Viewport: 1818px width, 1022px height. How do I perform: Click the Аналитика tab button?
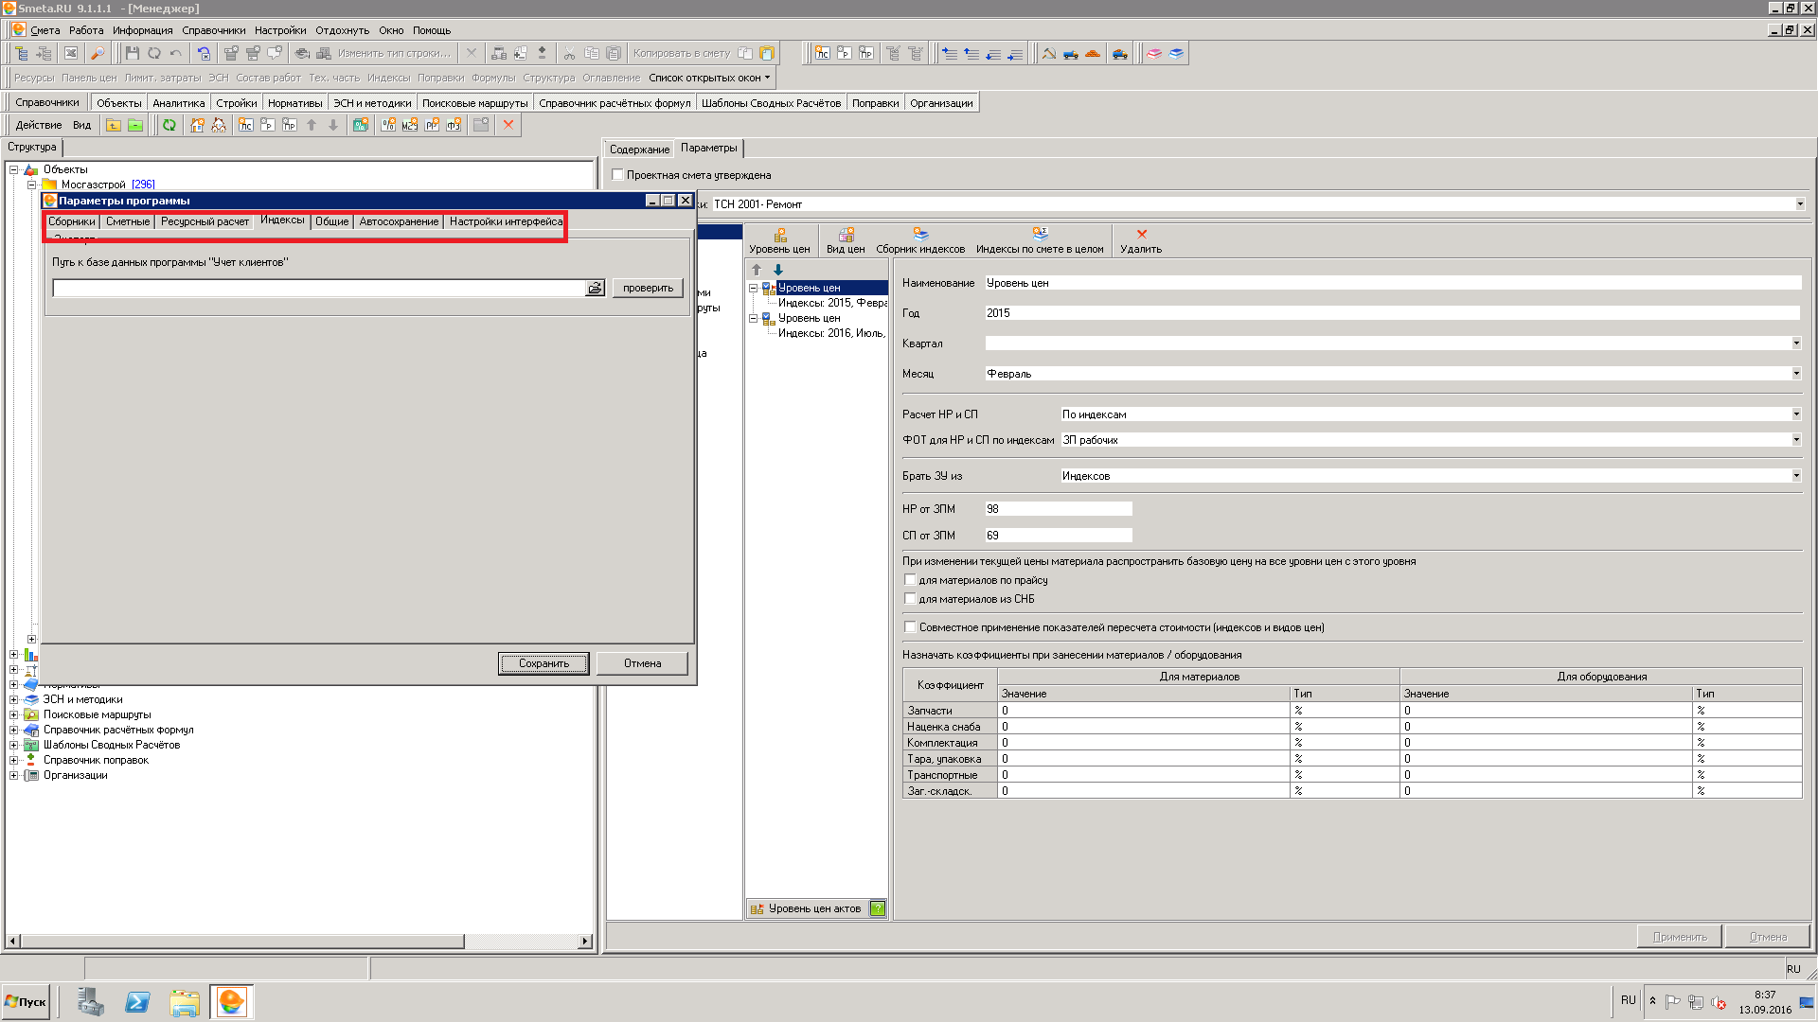pos(178,103)
